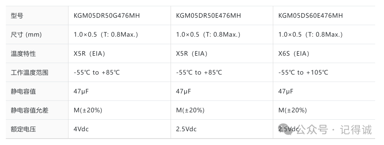Click the 4Vdc rated voltage cell
Screen dimensions: 384x145
(81, 129)
